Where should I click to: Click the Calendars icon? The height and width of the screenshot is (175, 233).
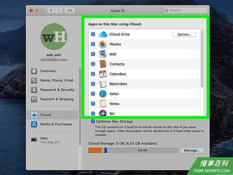[103, 74]
